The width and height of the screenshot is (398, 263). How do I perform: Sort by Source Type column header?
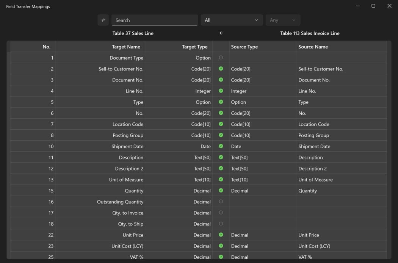(263, 47)
